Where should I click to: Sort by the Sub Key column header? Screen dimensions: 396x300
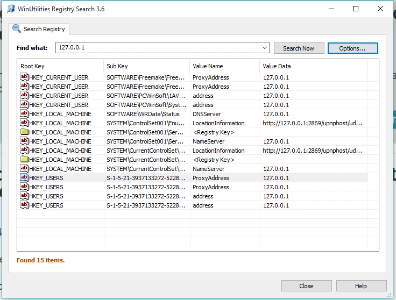pos(146,66)
